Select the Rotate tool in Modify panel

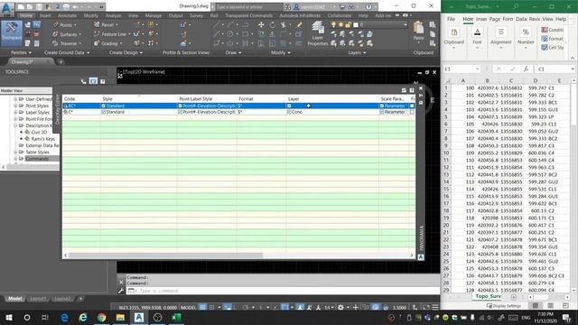[x=272, y=24]
